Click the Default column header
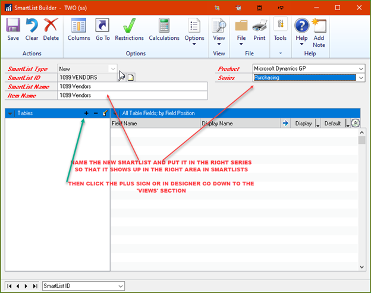Screen dimensions: 371x293 [x=332, y=124]
